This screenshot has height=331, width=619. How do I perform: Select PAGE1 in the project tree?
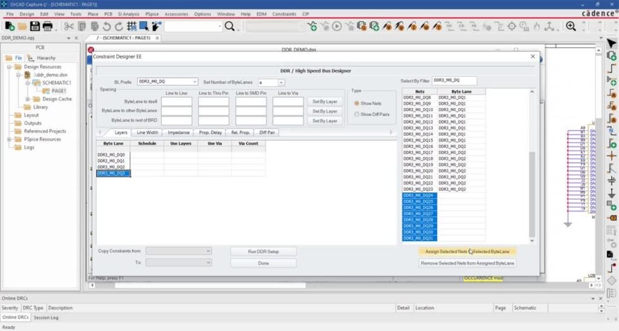click(x=59, y=91)
